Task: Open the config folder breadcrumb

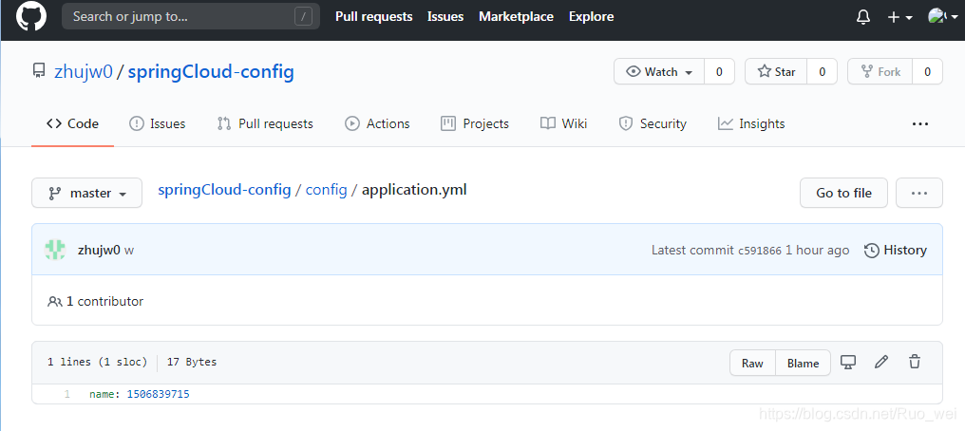Action: click(x=326, y=190)
